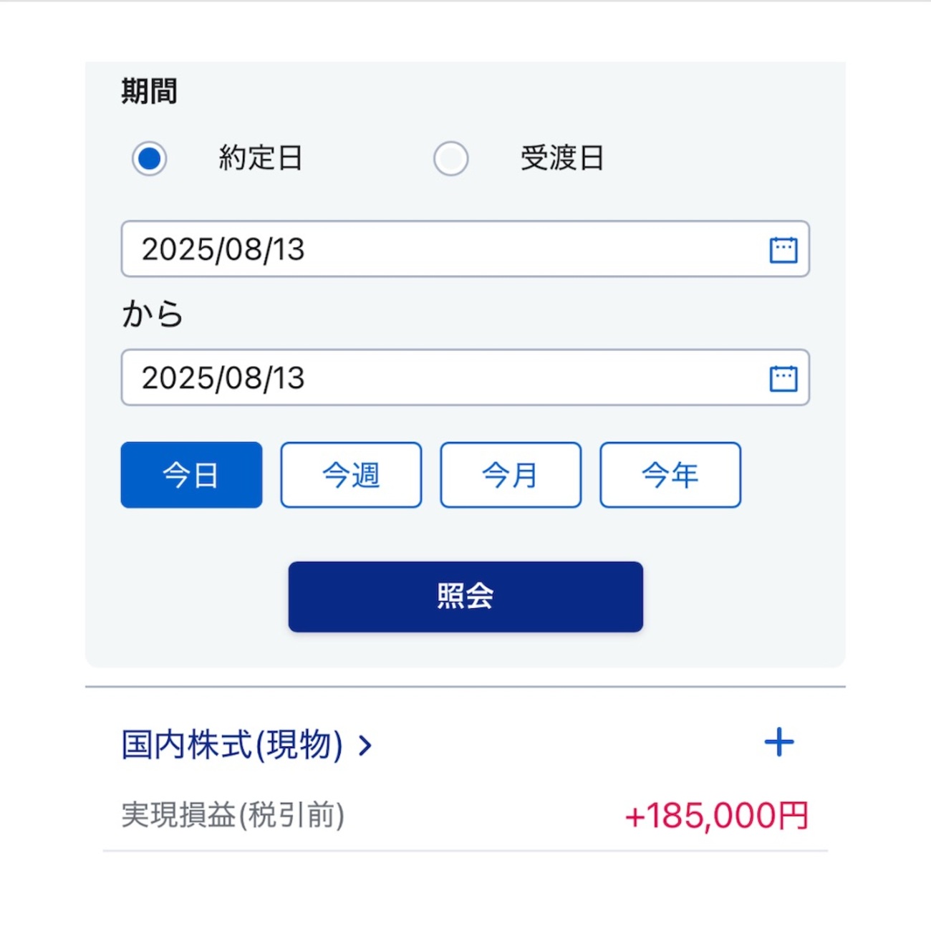Open the 国内株式(現物) link
This screenshot has width=931, height=929.
(232, 745)
